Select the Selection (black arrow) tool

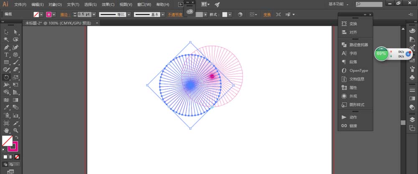(6, 32)
